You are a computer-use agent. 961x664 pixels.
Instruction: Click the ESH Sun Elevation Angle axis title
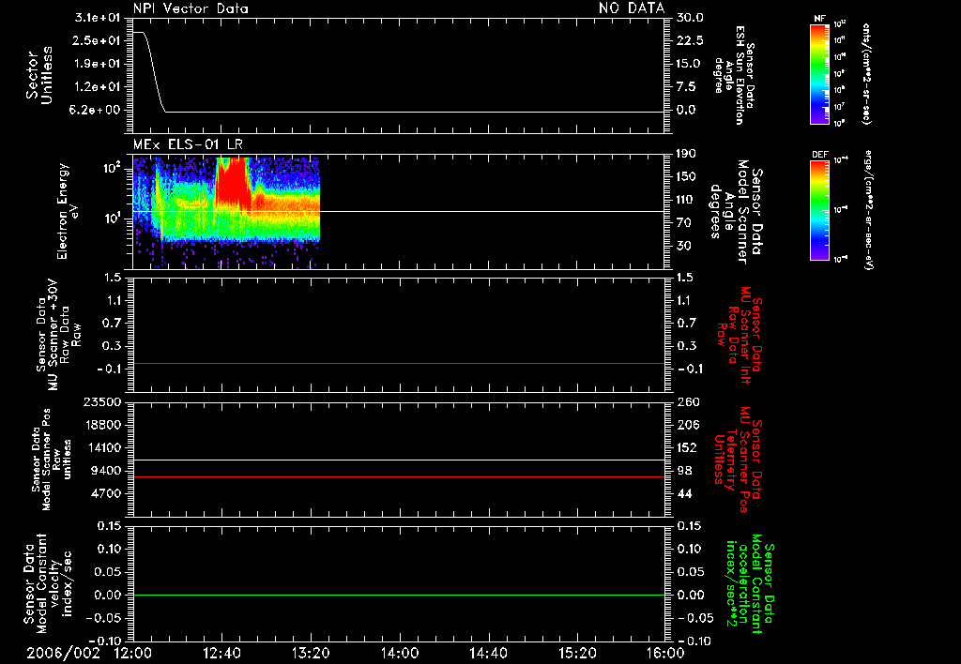[x=734, y=75]
